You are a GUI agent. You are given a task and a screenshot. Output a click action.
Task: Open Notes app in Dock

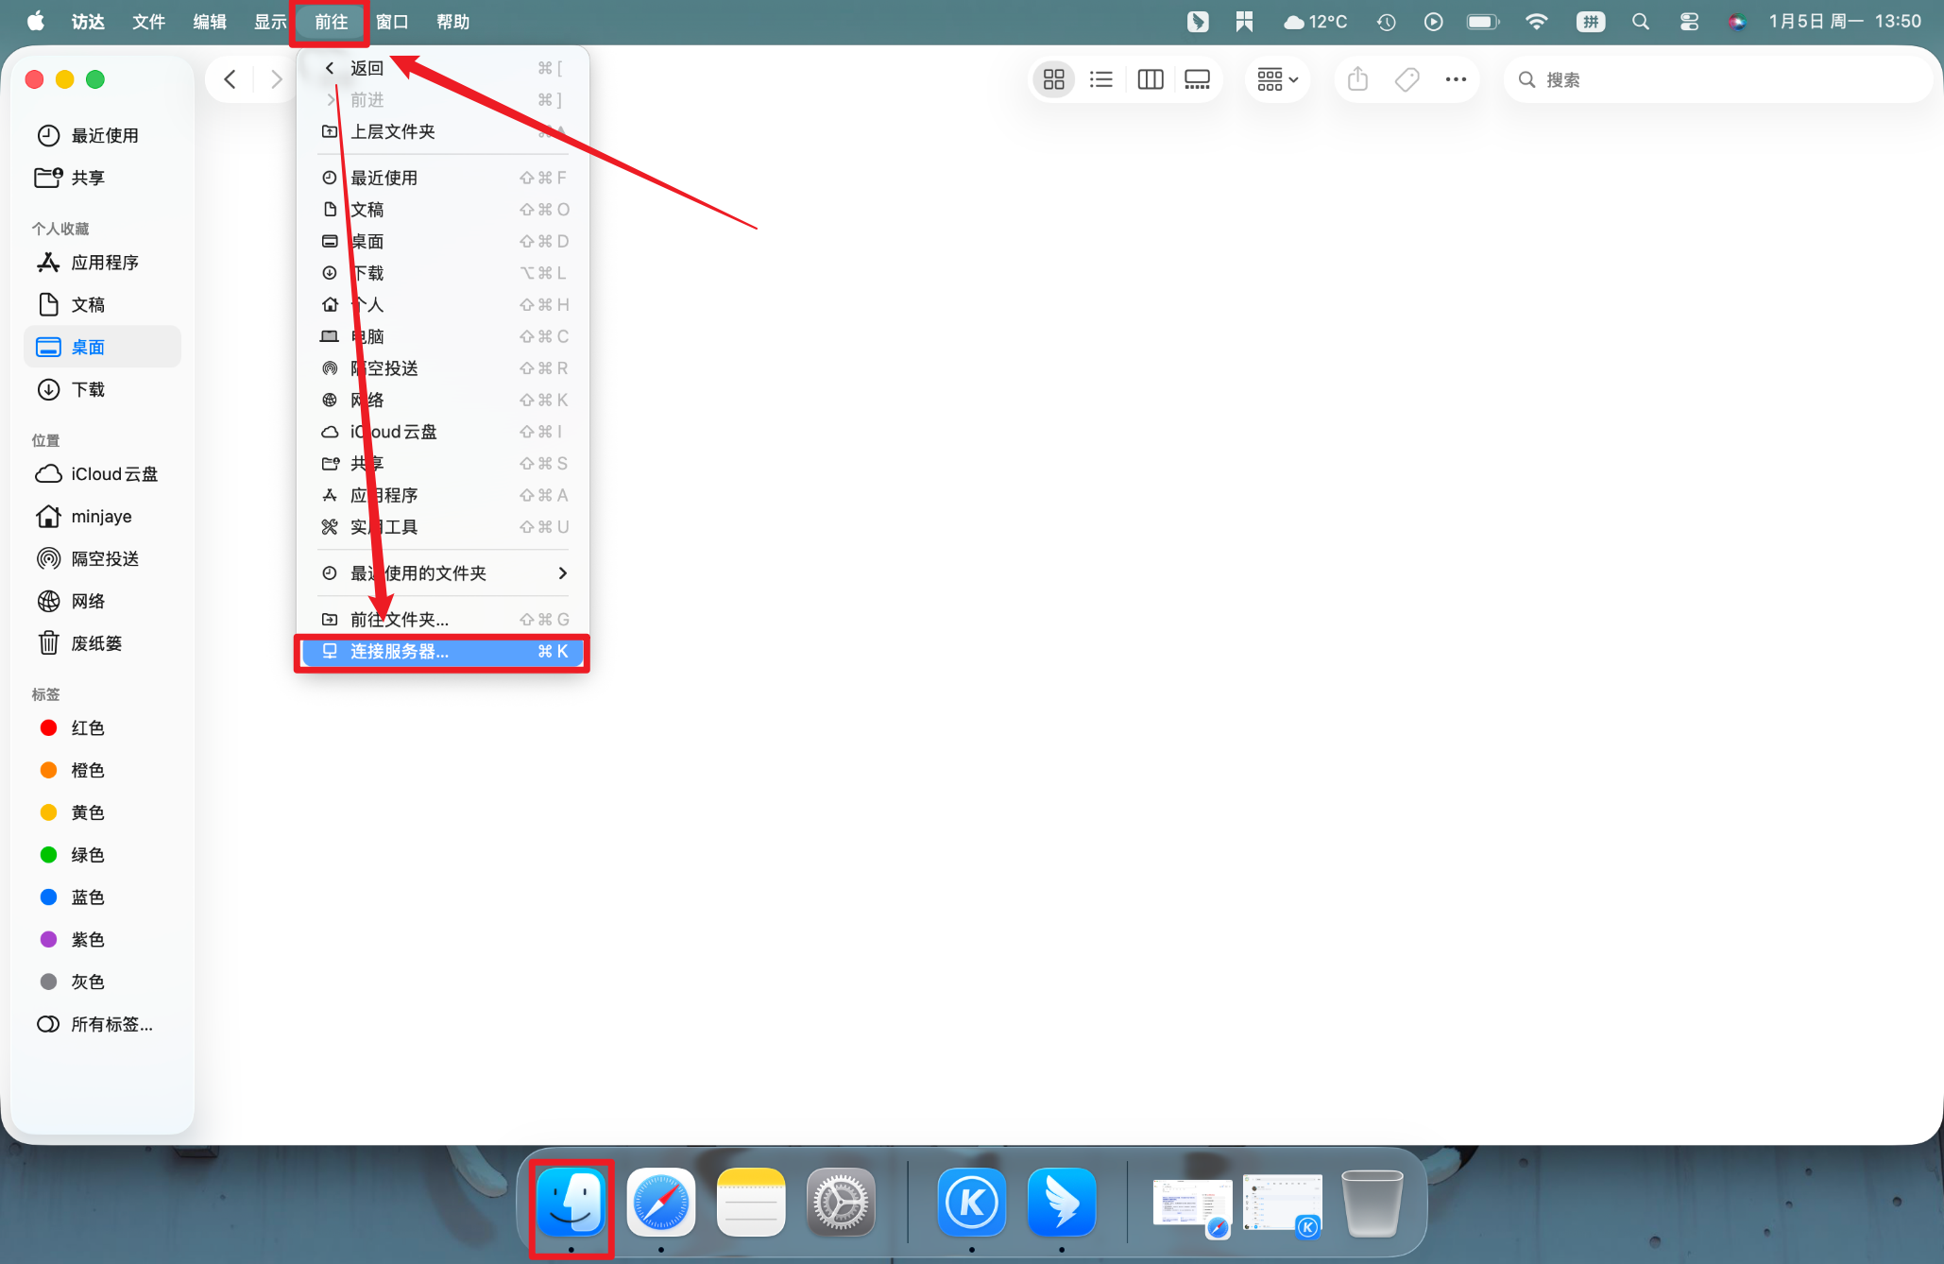pyautogui.click(x=751, y=1203)
